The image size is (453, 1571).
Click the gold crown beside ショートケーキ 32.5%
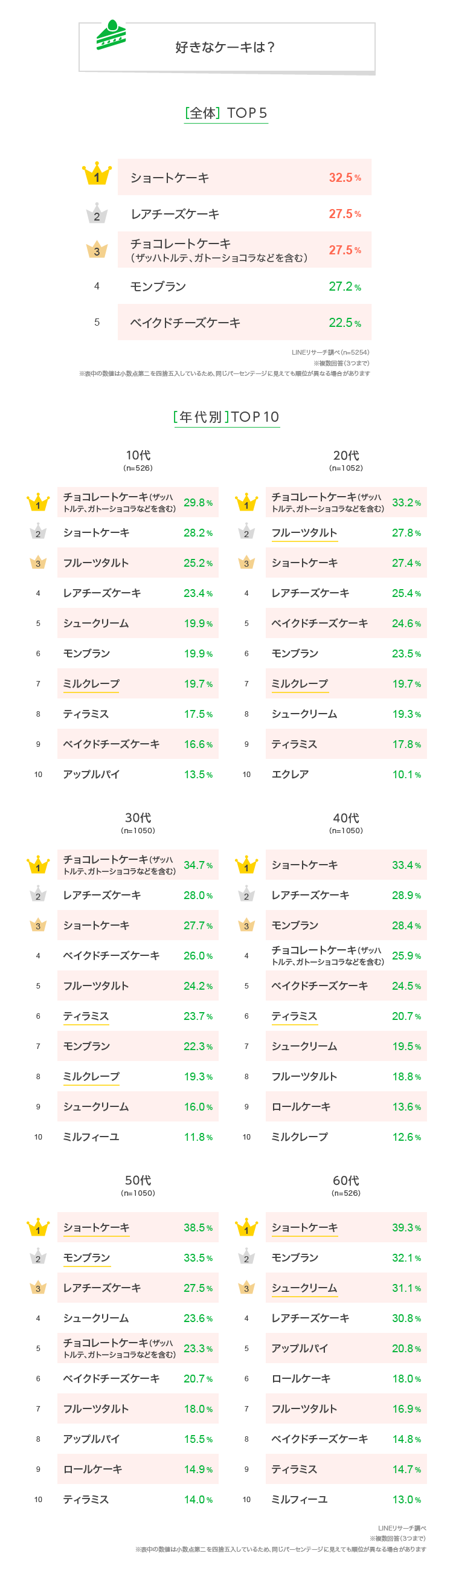tap(97, 175)
